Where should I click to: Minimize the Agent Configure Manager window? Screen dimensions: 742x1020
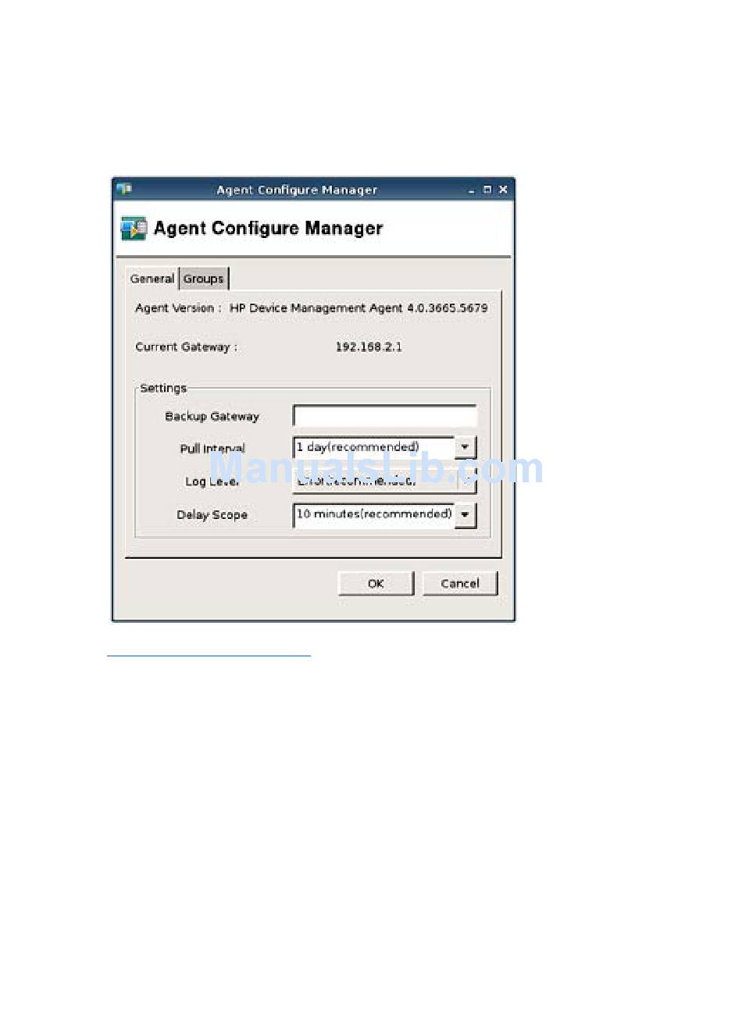[x=472, y=190]
